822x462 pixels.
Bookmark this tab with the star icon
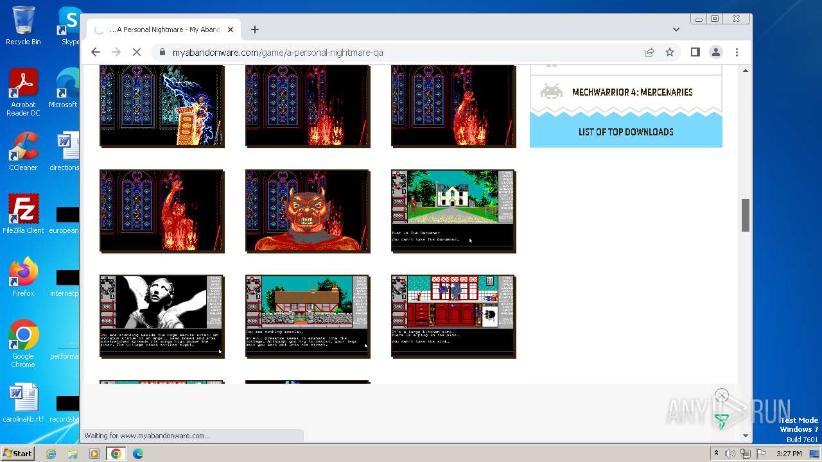pos(670,52)
